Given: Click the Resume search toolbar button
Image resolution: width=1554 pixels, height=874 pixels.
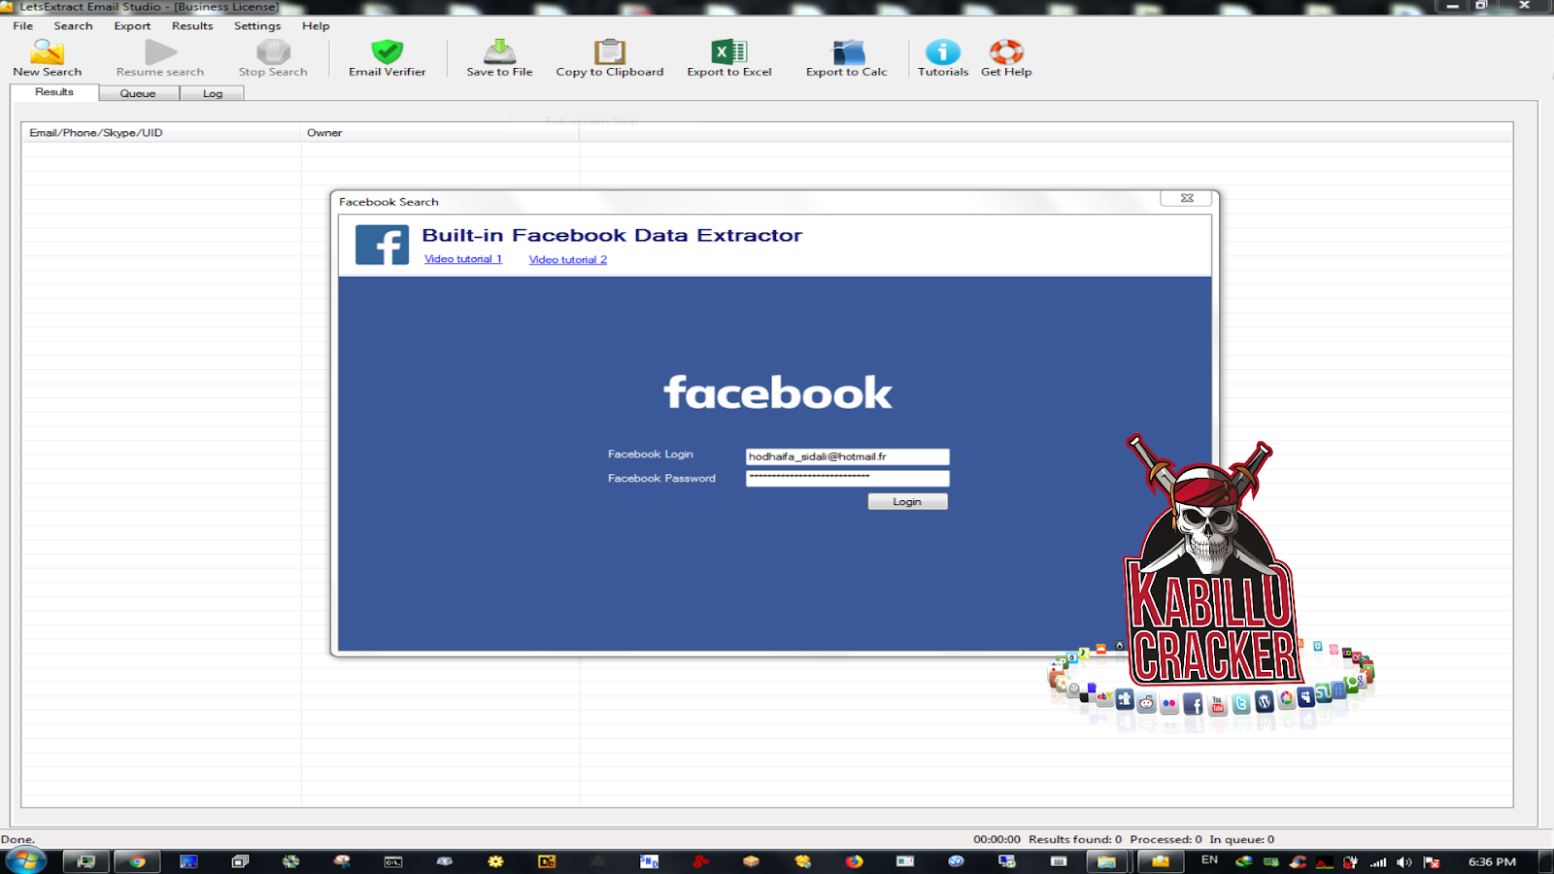Looking at the screenshot, I should pyautogui.click(x=160, y=57).
